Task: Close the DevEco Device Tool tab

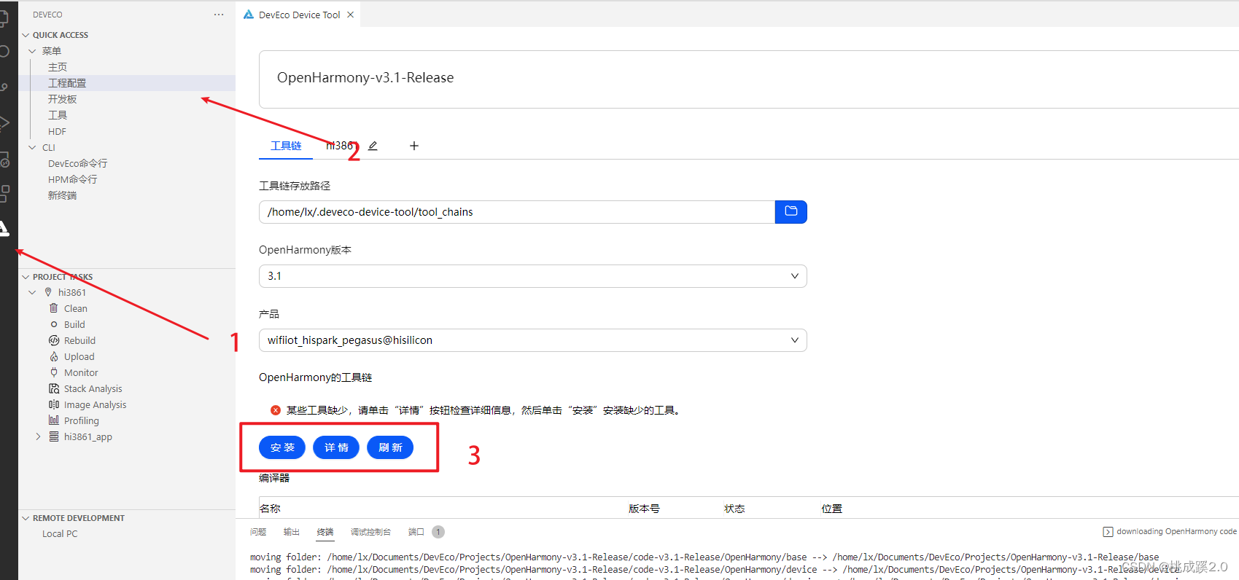Action: coord(351,15)
